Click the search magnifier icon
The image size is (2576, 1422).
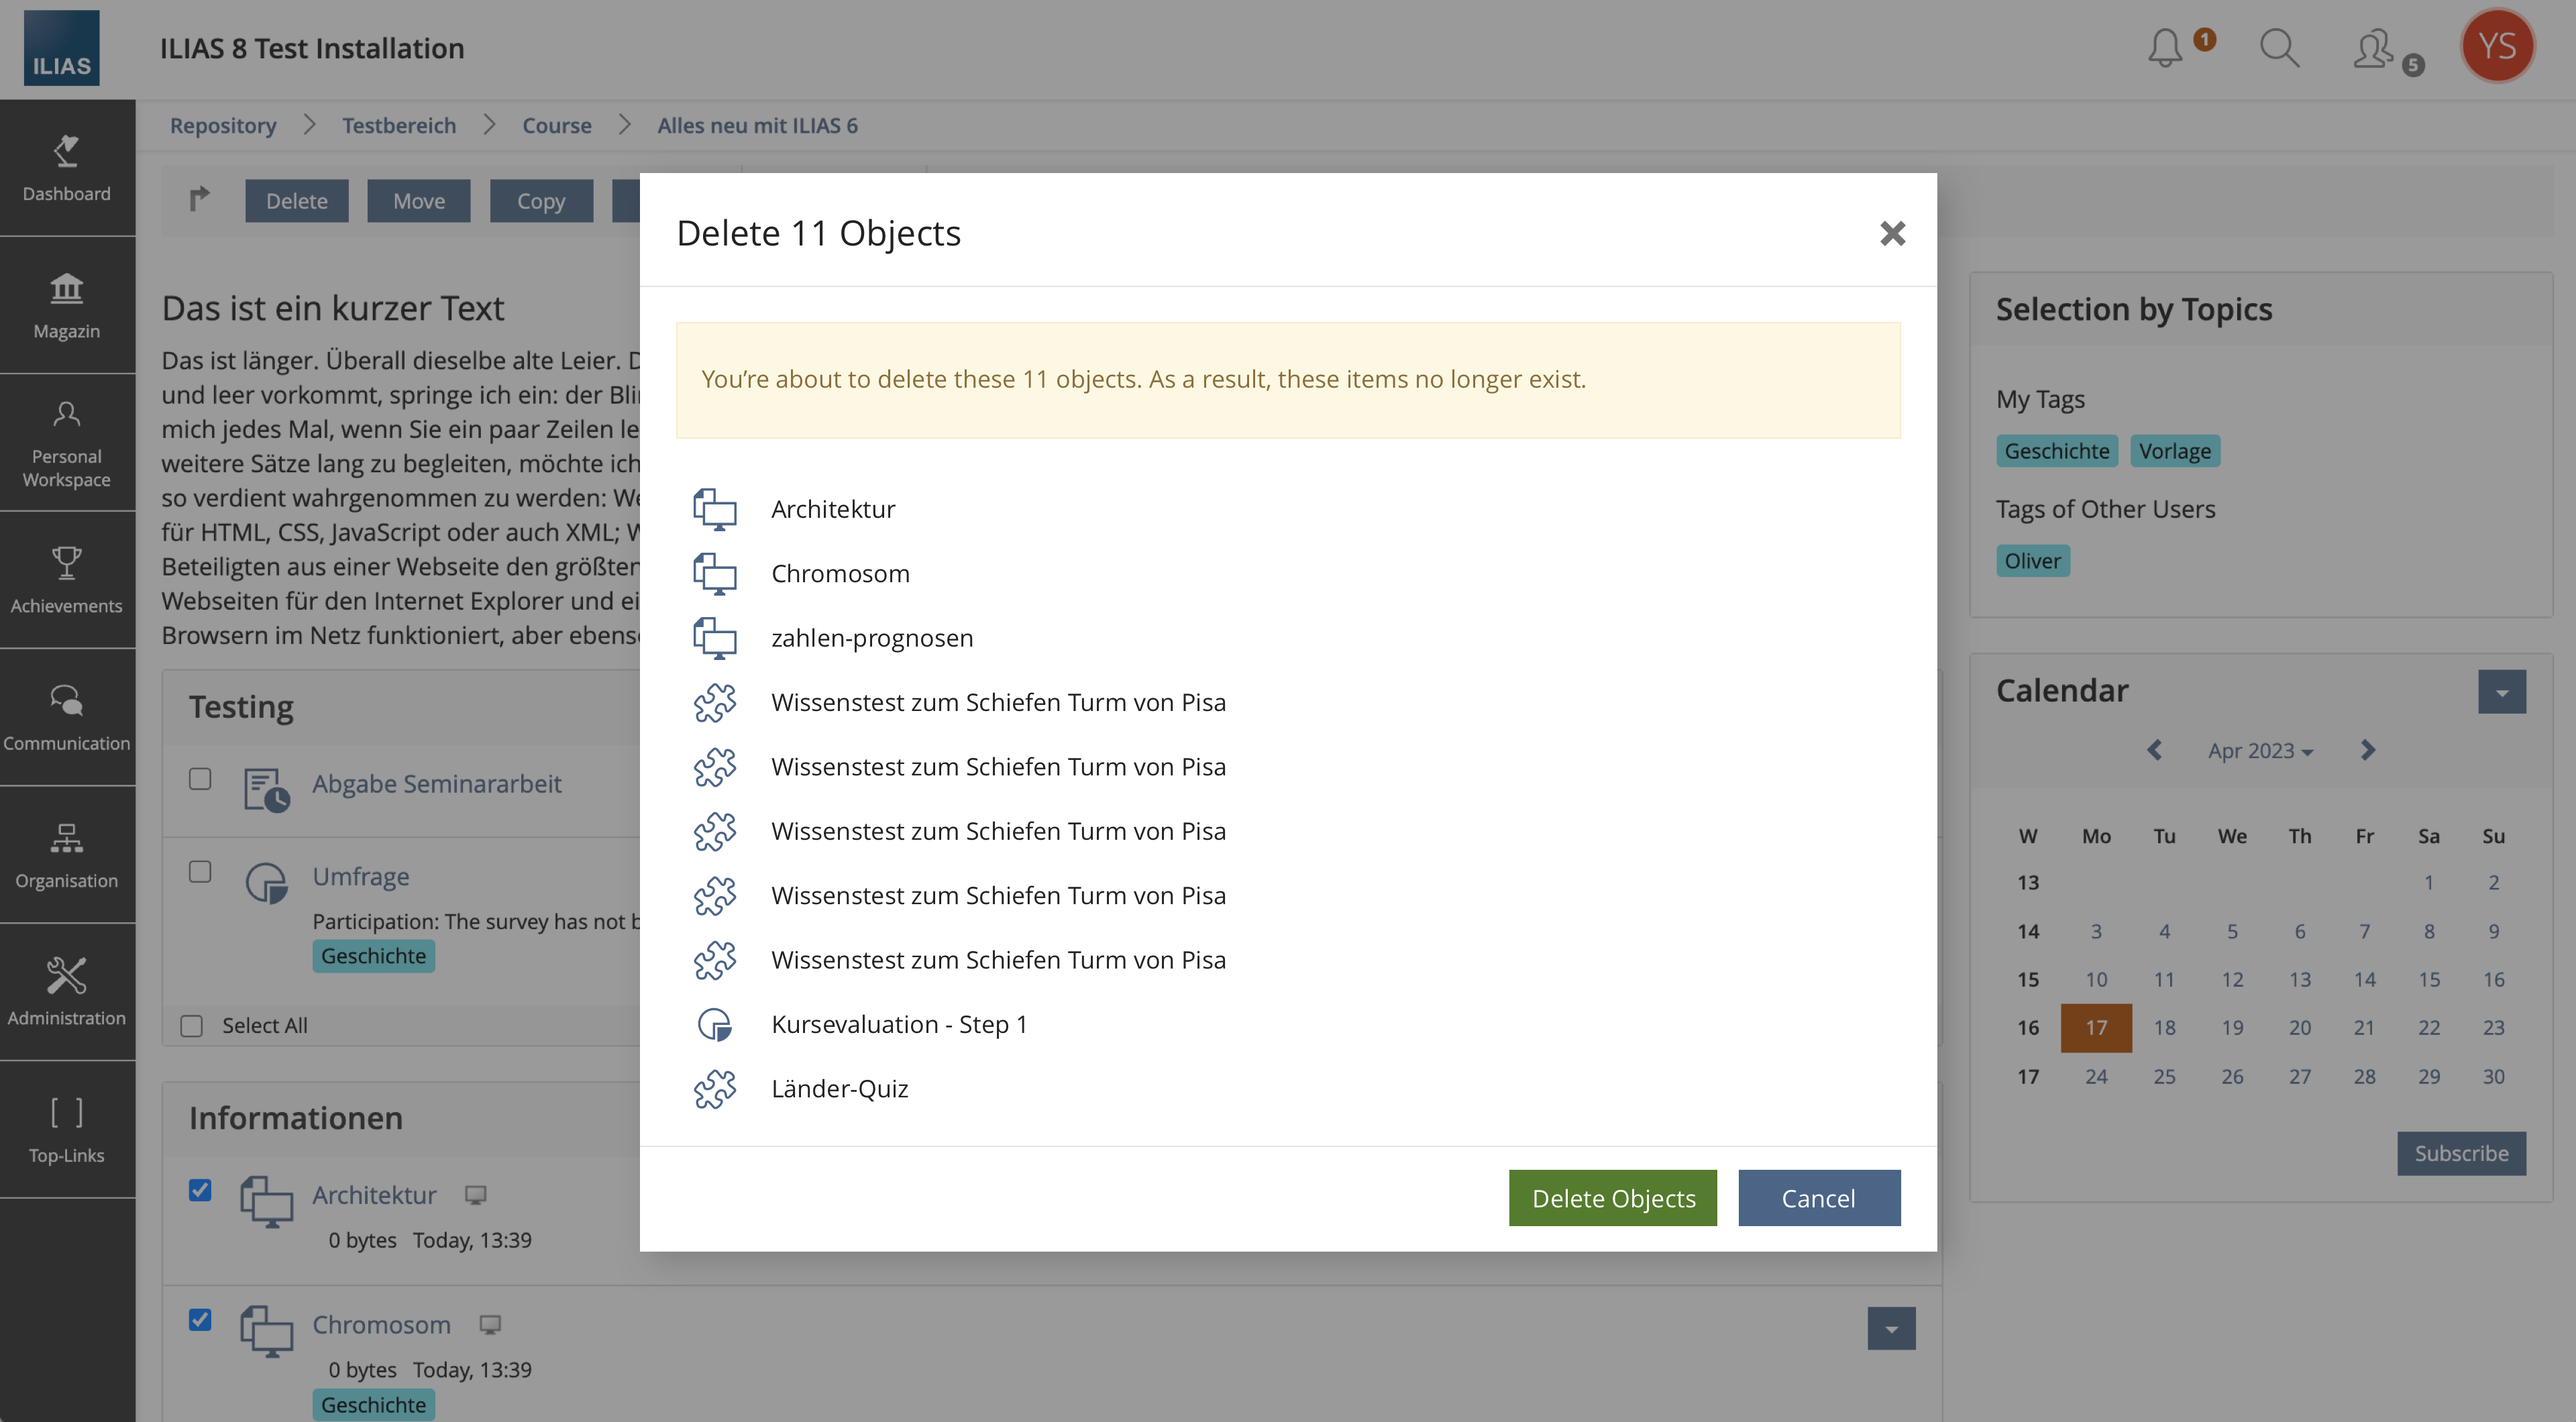(2279, 47)
